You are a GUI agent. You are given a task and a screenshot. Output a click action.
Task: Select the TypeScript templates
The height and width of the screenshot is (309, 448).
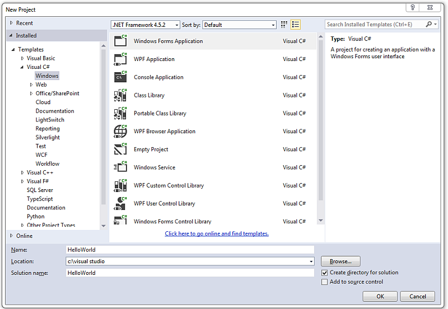click(x=40, y=199)
